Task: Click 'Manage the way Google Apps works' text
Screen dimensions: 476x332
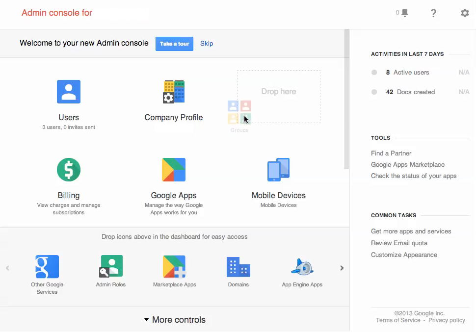Action: [x=174, y=209]
